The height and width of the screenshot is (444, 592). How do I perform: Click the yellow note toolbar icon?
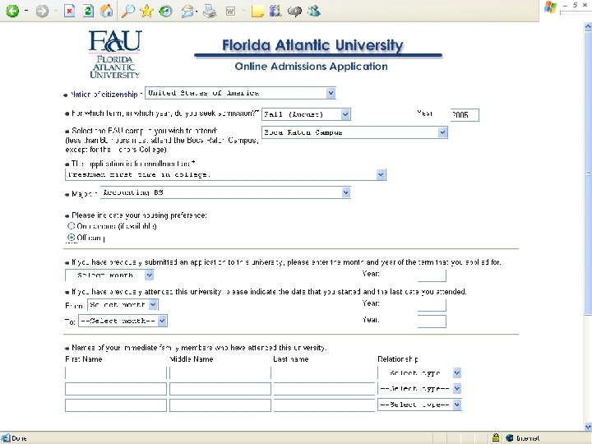pyautogui.click(x=257, y=12)
